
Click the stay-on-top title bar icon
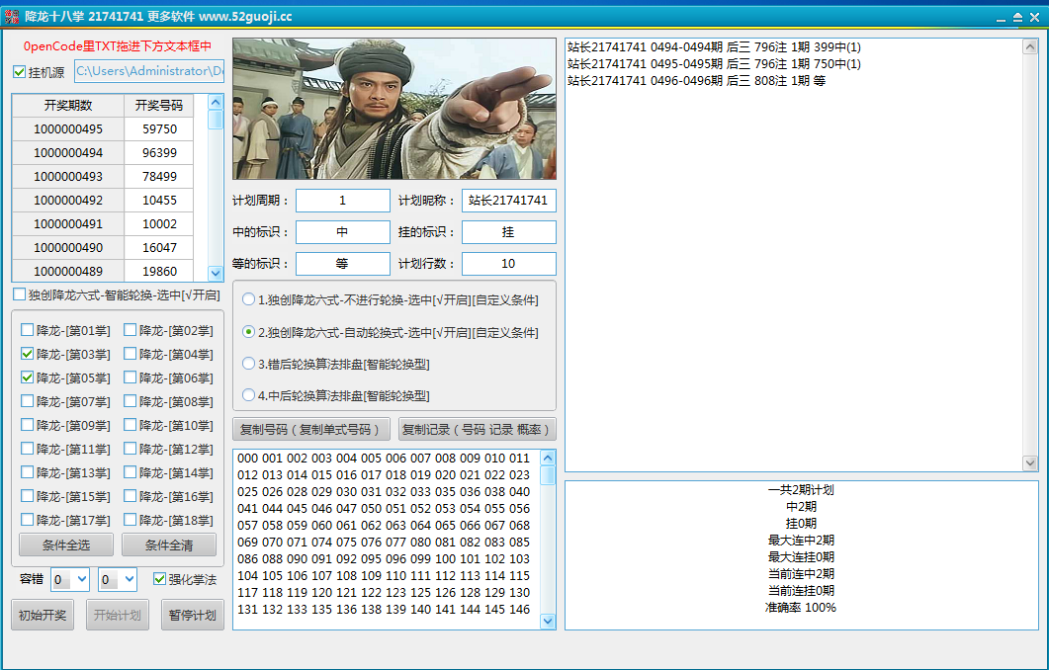[1017, 18]
